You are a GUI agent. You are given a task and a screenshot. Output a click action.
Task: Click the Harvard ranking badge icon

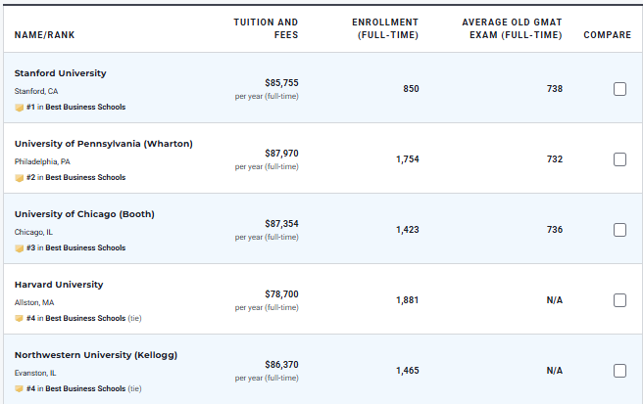point(20,319)
